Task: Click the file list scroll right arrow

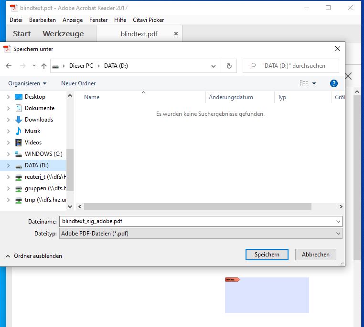Action: pyautogui.click(x=341, y=206)
